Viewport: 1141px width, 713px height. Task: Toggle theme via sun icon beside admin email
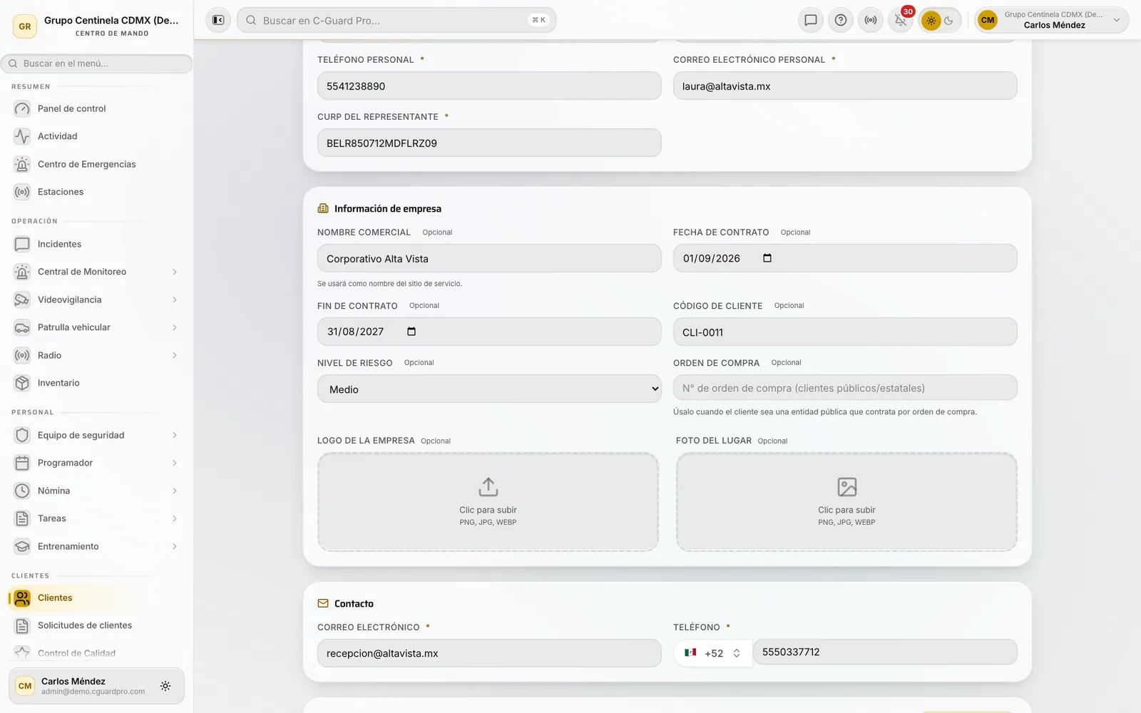pyautogui.click(x=165, y=686)
